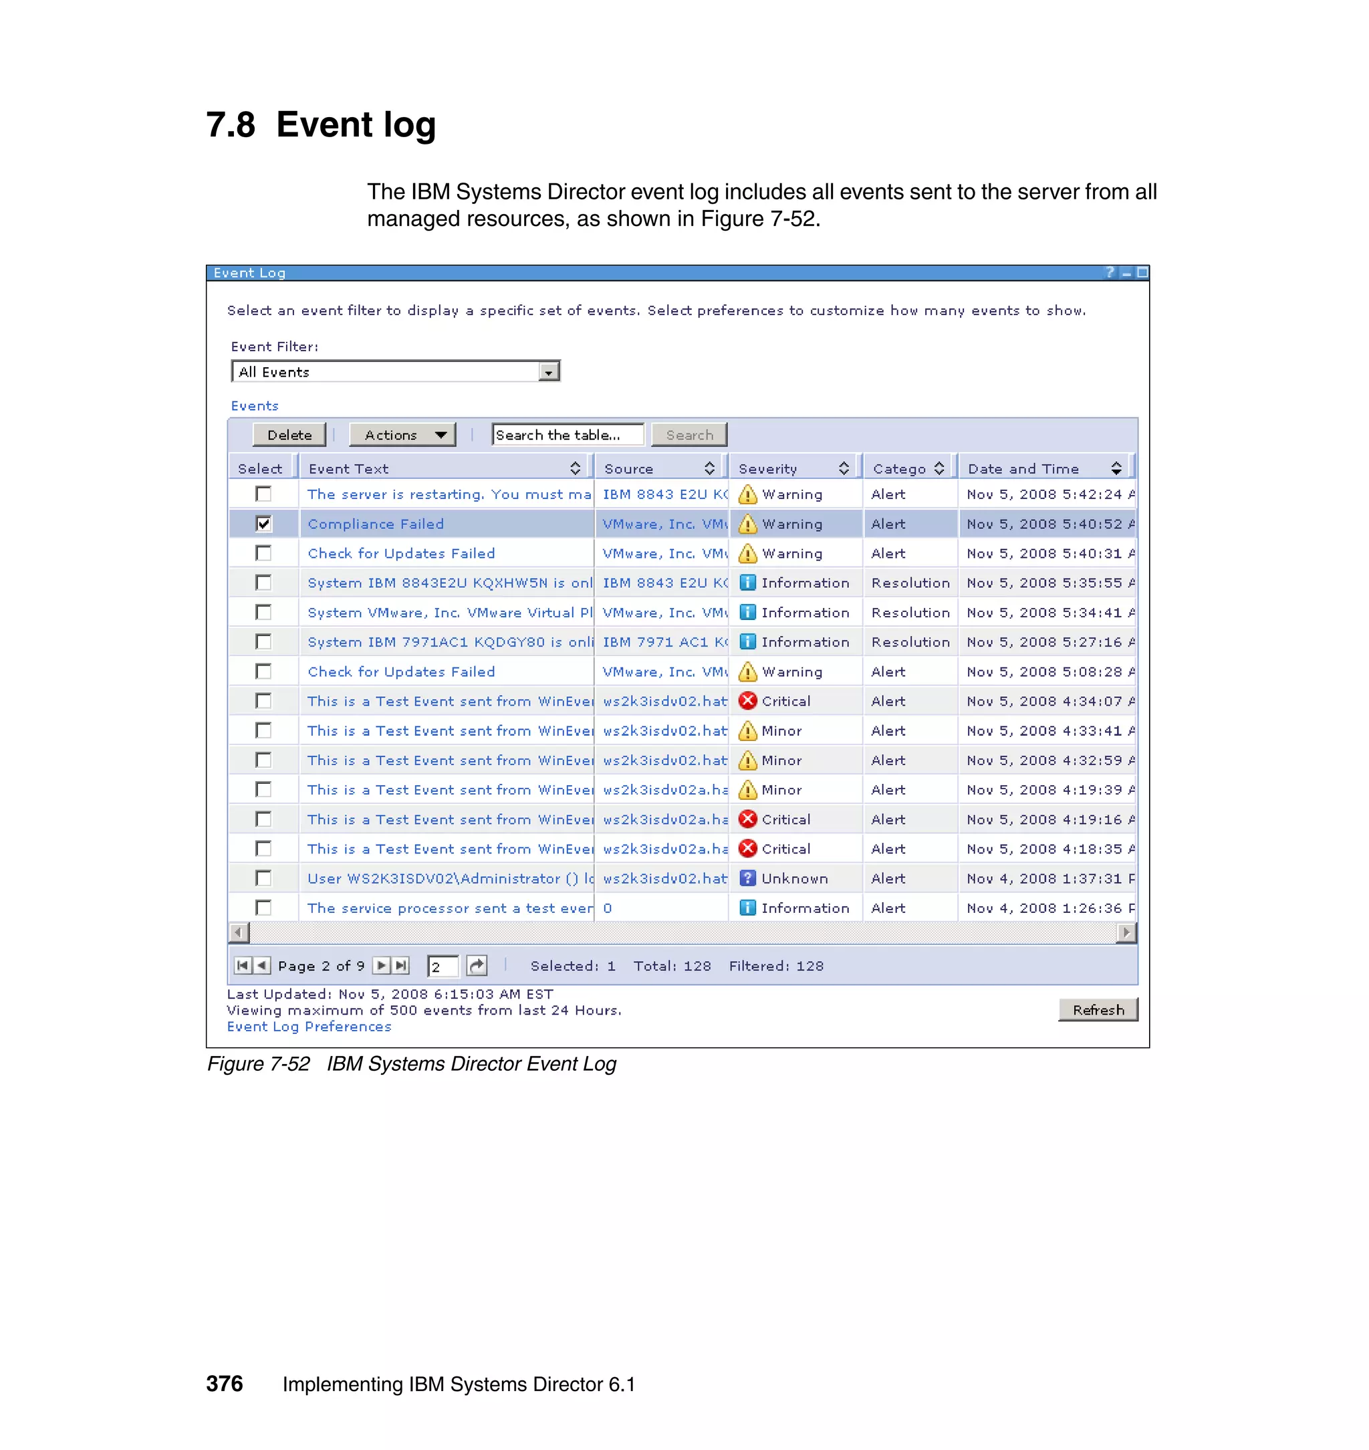Sort by Category column arrows
This screenshot has height=1450, width=1369.
939,468
